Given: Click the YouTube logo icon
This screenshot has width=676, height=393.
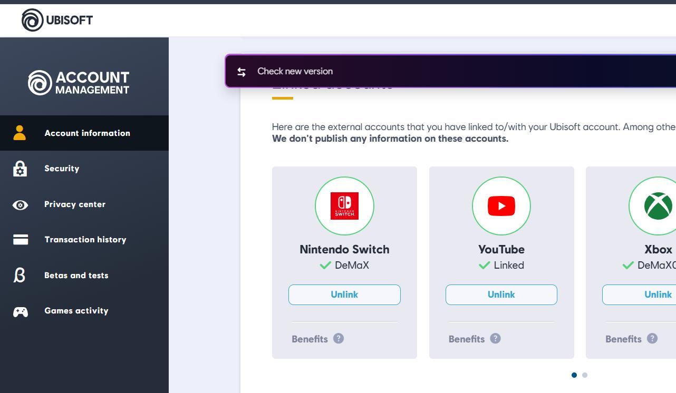Looking at the screenshot, I should (x=501, y=206).
